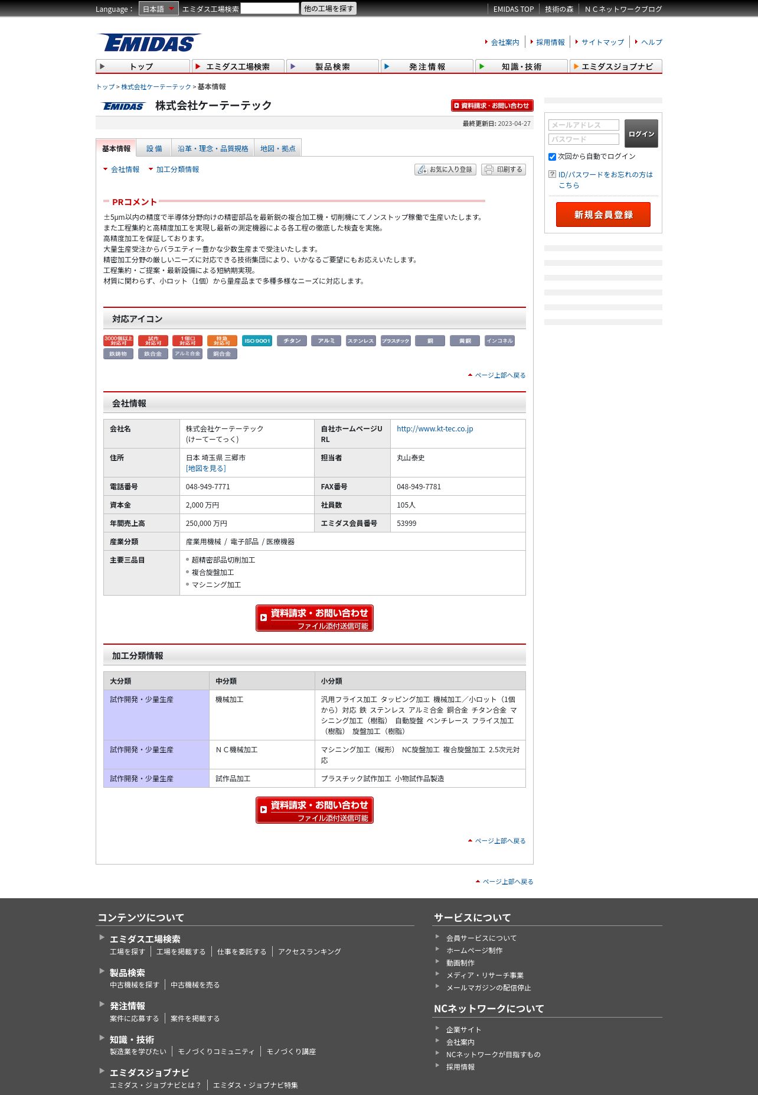Open トップ in main navigation
Screen dimensions: 758x1095
point(143,66)
